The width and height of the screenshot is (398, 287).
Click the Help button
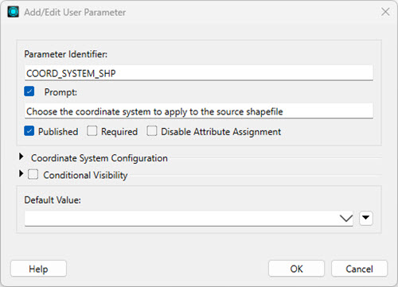click(38, 269)
